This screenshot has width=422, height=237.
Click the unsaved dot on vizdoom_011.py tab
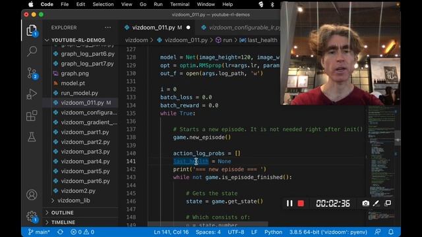pyautogui.click(x=188, y=28)
